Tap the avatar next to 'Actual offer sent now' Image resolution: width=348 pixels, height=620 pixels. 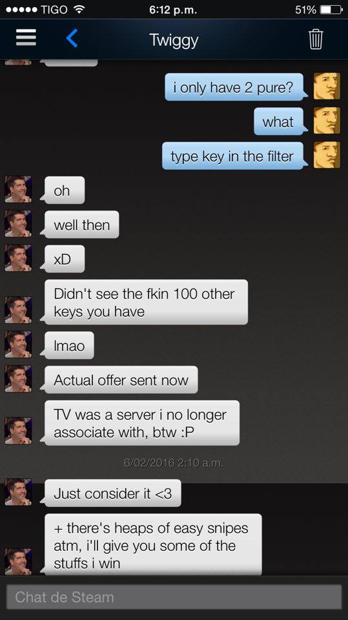point(18,379)
